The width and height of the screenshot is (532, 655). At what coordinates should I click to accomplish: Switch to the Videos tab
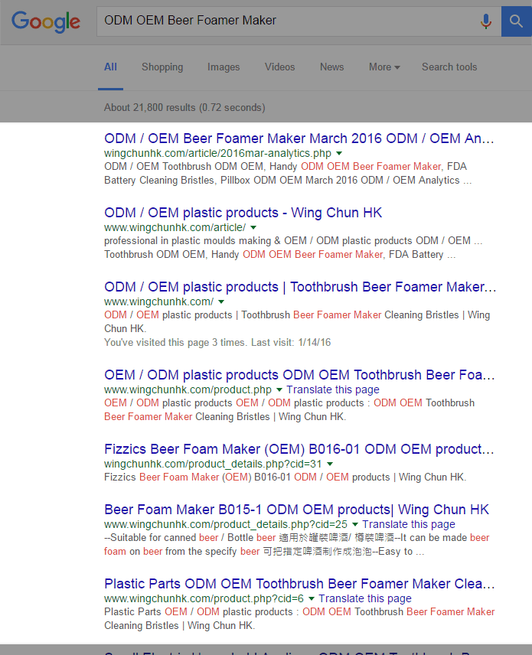pyautogui.click(x=279, y=67)
